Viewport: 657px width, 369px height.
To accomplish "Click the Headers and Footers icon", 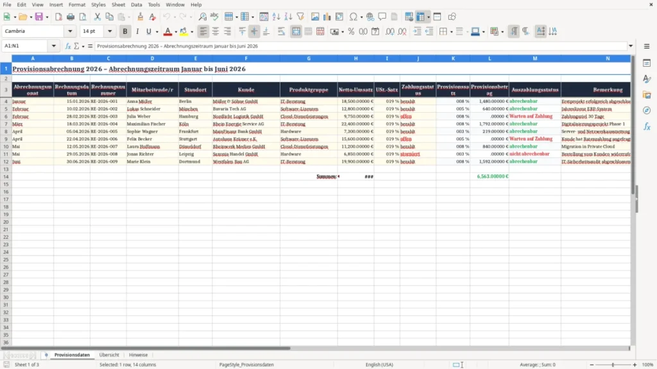I will pyautogui.click(x=395, y=17).
